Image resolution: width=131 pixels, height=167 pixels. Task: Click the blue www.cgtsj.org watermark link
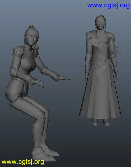108,5
